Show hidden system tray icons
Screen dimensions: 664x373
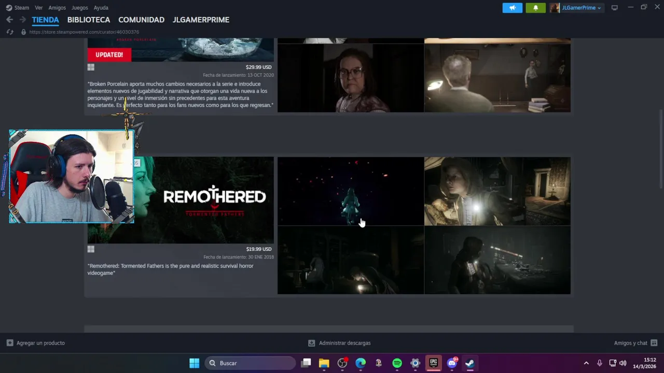(586, 363)
